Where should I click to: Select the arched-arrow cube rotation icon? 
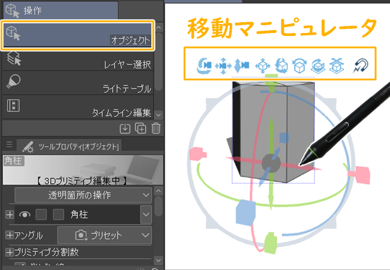tap(299, 66)
